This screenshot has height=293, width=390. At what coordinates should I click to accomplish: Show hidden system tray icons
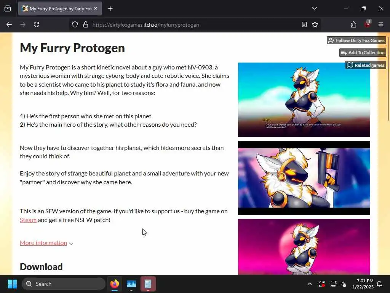[x=310, y=284]
